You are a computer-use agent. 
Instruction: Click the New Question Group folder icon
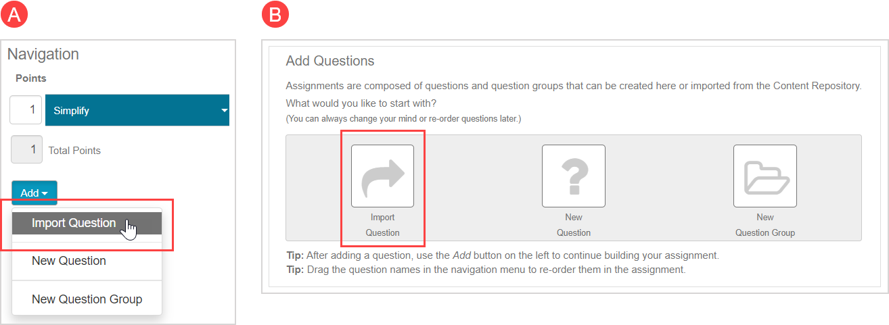click(x=765, y=176)
